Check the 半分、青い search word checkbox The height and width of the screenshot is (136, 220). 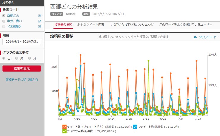(4, 21)
